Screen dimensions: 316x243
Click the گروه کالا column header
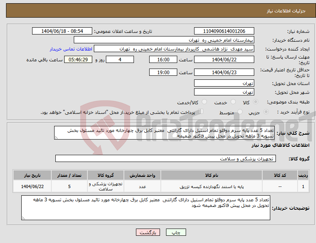[x=105, y=175]
